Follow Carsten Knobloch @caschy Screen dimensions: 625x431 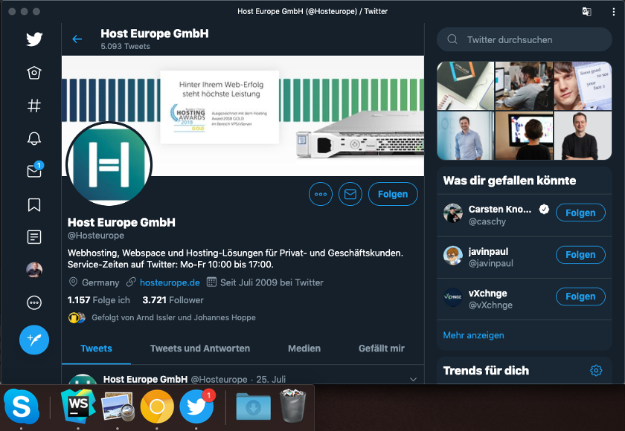click(580, 213)
